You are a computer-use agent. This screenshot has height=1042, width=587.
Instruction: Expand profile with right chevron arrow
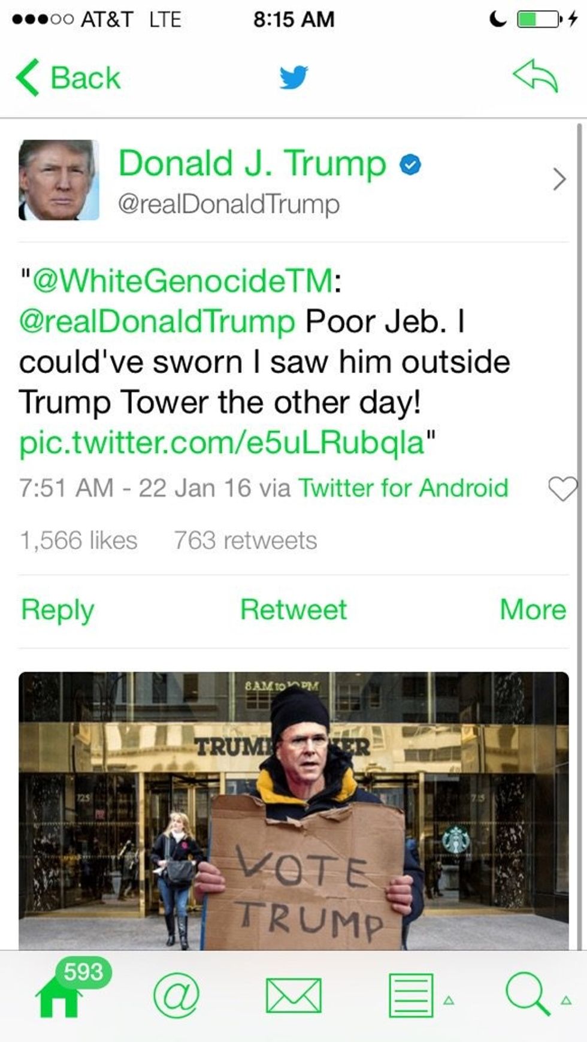(x=559, y=179)
